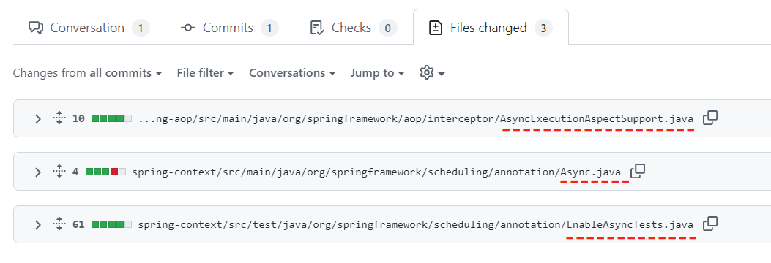Click the Commits count badge
Screen dimensions: 771x263
point(269,28)
